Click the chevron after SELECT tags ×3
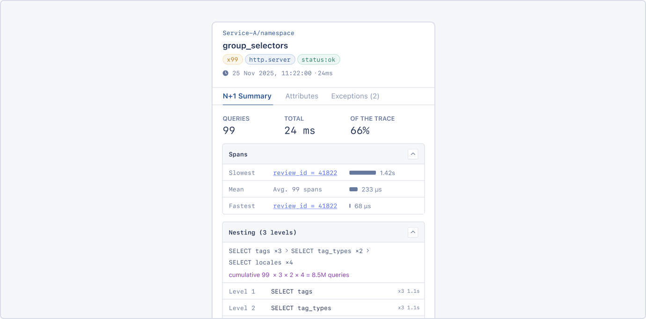Image resolution: width=646 pixels, height=319 pixels. 286,251
